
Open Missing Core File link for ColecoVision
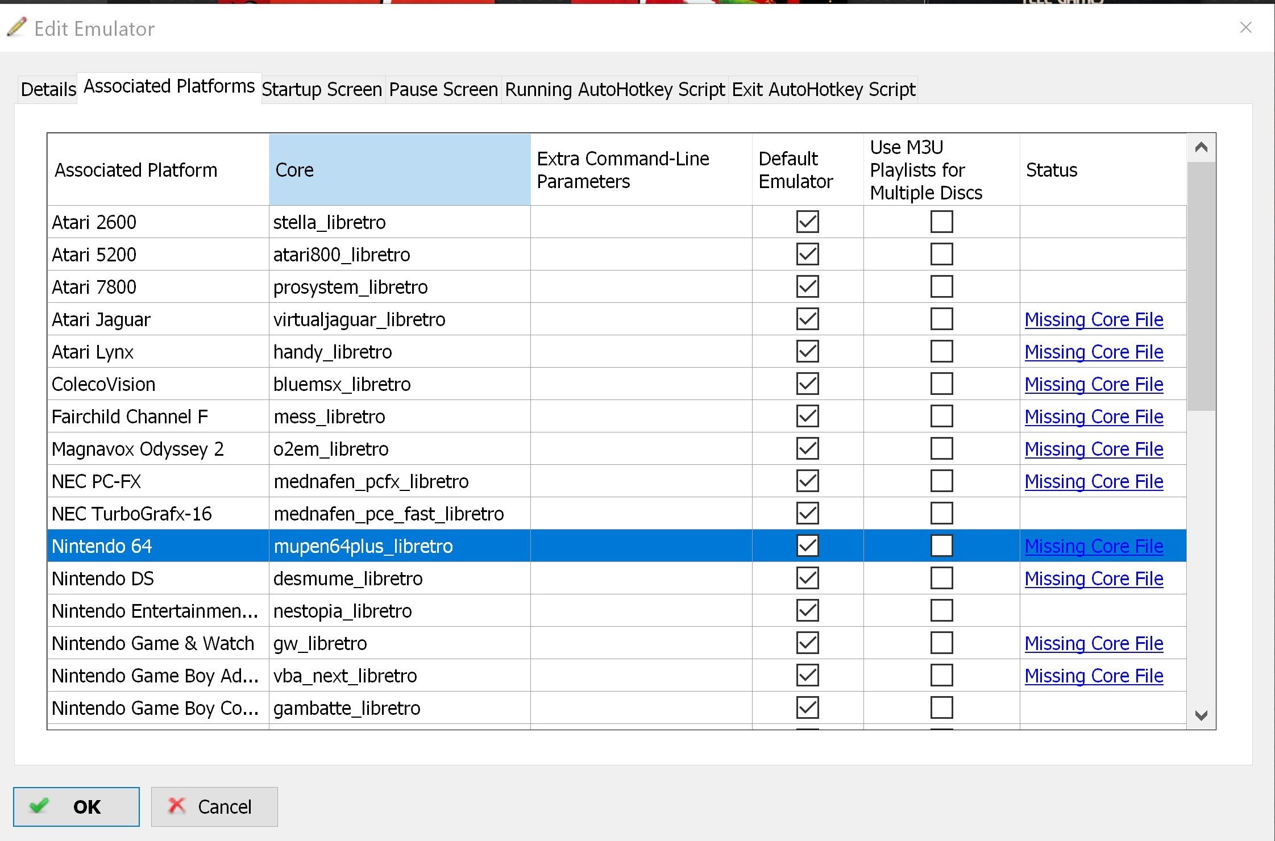1094,384
